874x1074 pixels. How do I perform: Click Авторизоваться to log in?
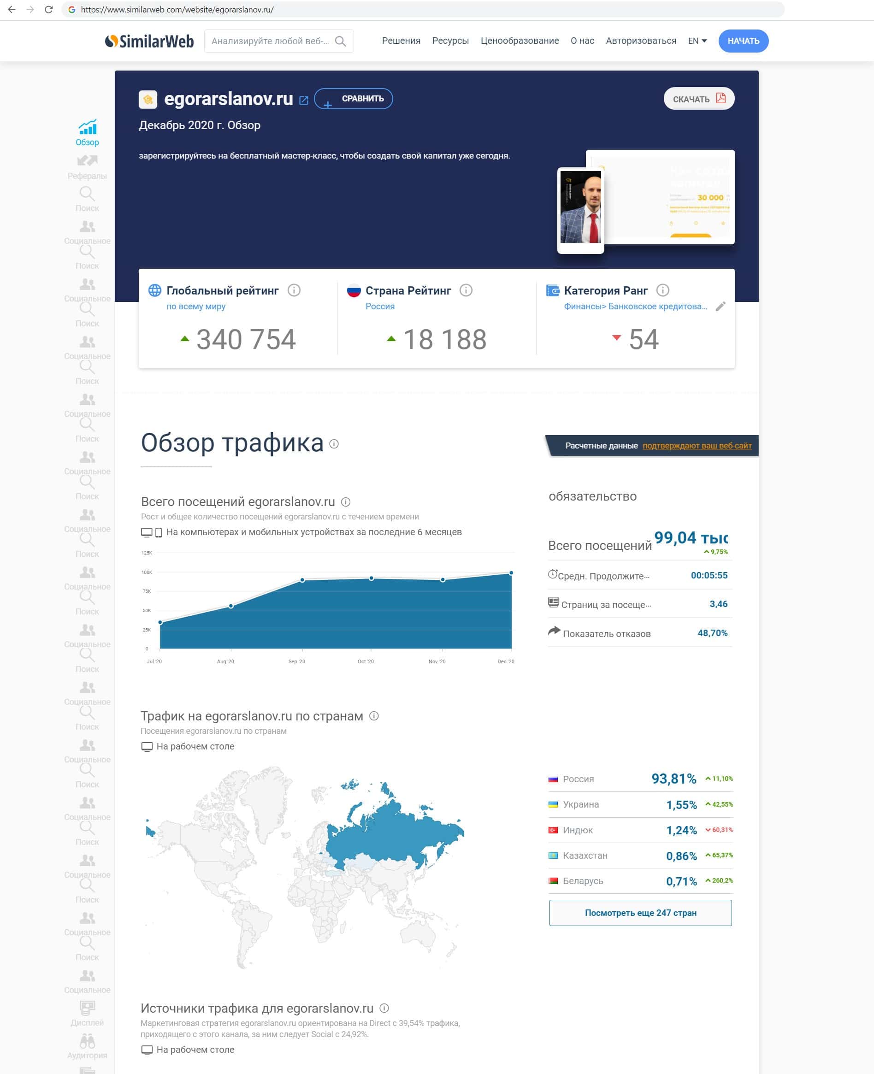tap(641, 41)
